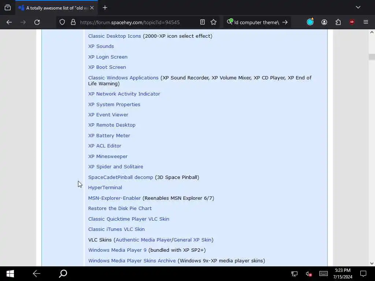Open the XP Sounds link
375x281 pixels.
click(101, 46)
